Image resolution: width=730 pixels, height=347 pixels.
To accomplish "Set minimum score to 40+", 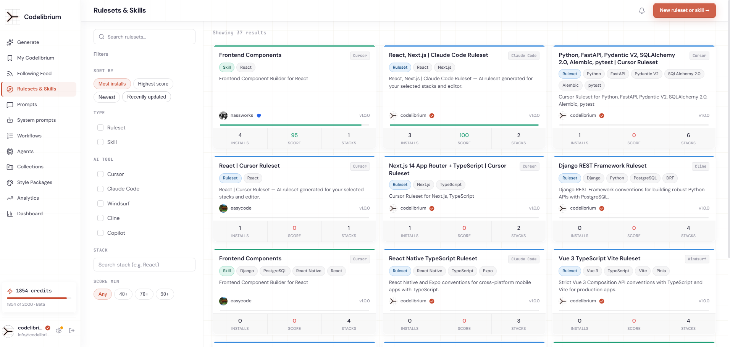I will tap(123, 294).
